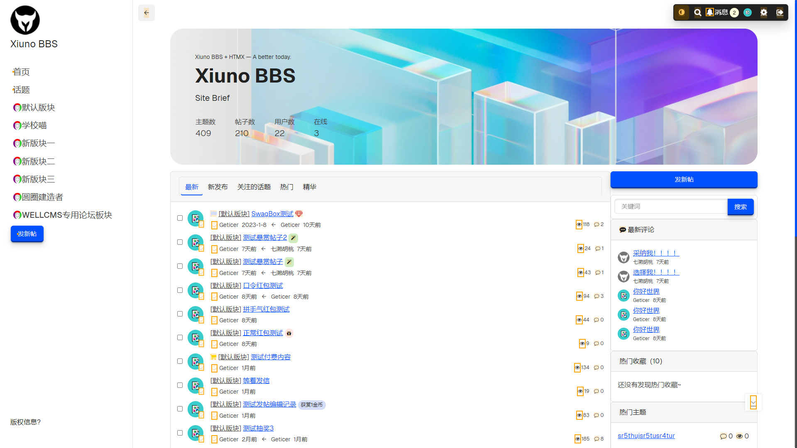Open the SwagBox测试 thread
Screen dimensions: 797x448
click(272, 214)
